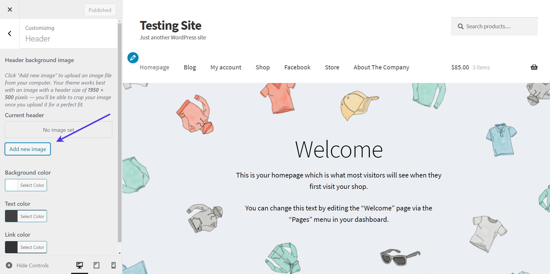The width and height of the screenshot is (550, 274).
Task: Open the shopping basket cart icon
Action: pyautogui.click(x=534, y=67)
